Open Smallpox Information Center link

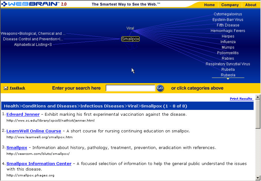click(x=39, y=164)
